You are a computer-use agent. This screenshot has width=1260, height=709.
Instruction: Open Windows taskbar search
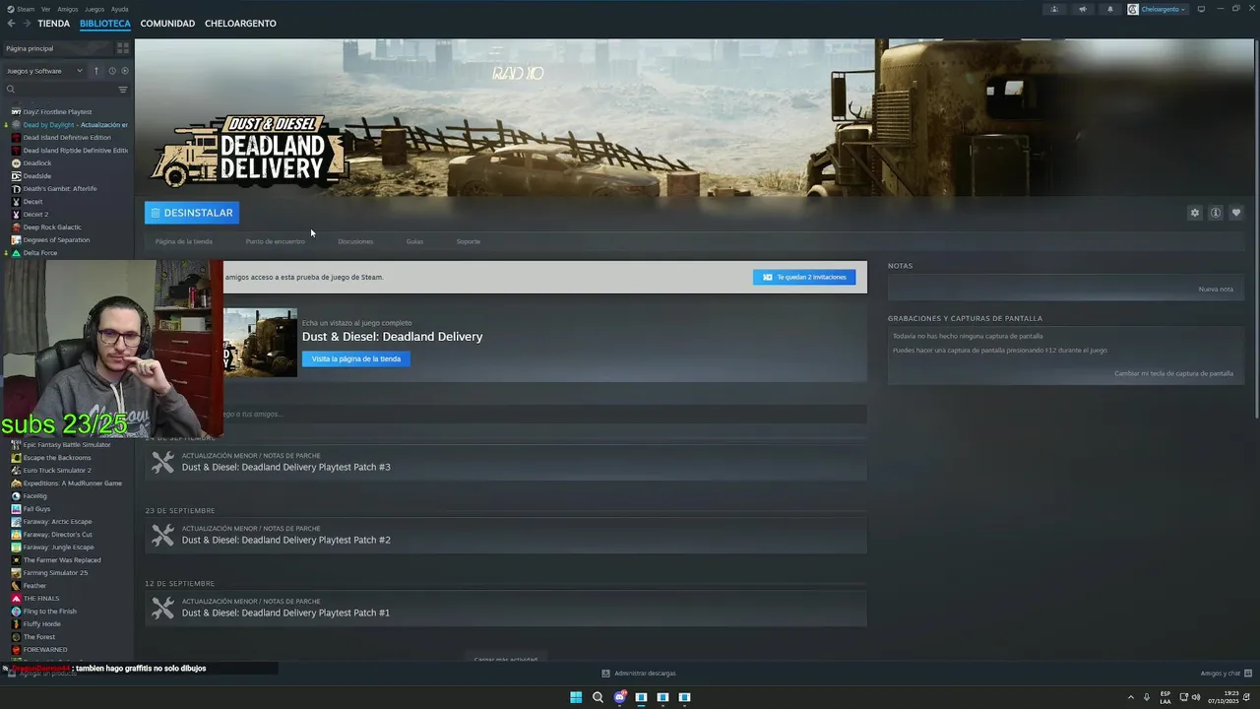598,697
